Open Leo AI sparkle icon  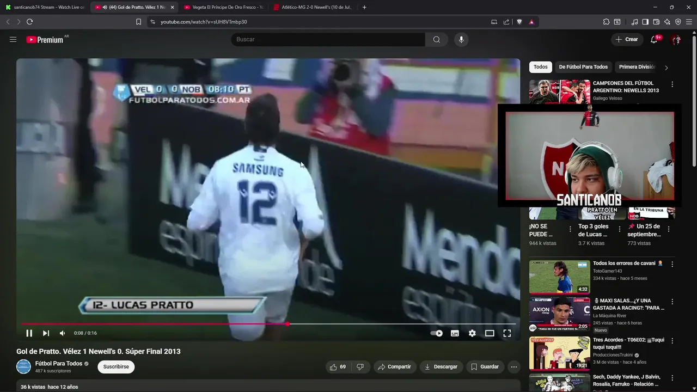pyautogui.click(x=667, y=22)
